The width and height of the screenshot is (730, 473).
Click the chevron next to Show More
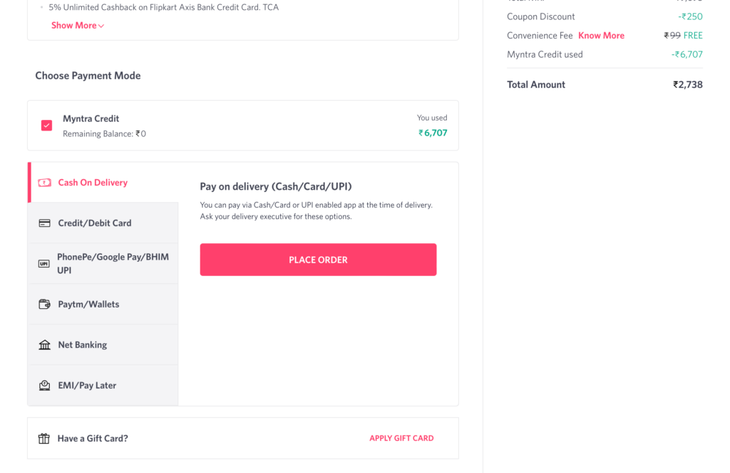[x=101, y=26]
